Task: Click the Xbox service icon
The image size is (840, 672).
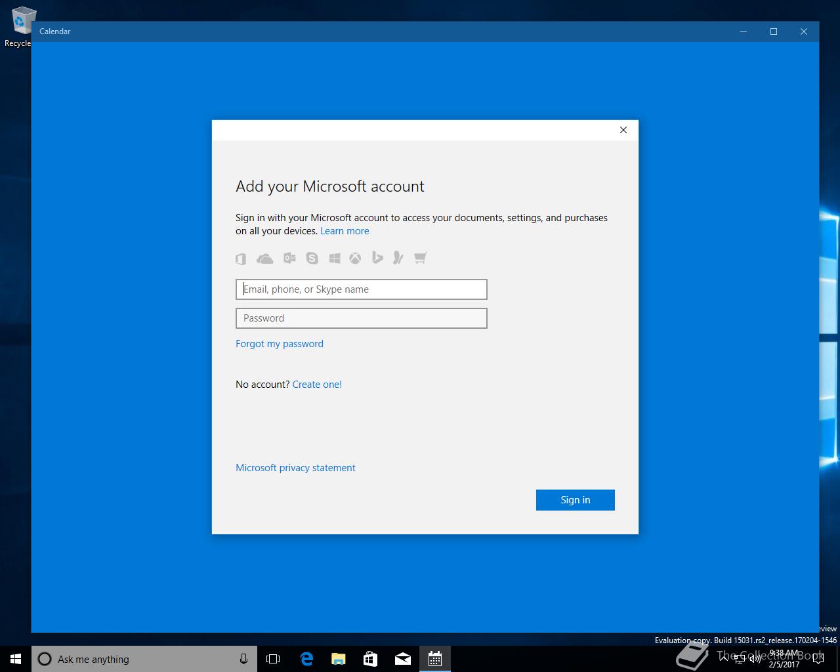Action: click(355, 258)
